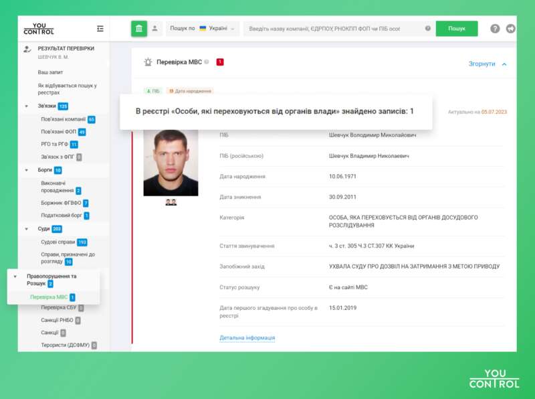535x399 pixels.
Task: Toggle the Дата народження filter tag
Action: (x=190, y=91)
